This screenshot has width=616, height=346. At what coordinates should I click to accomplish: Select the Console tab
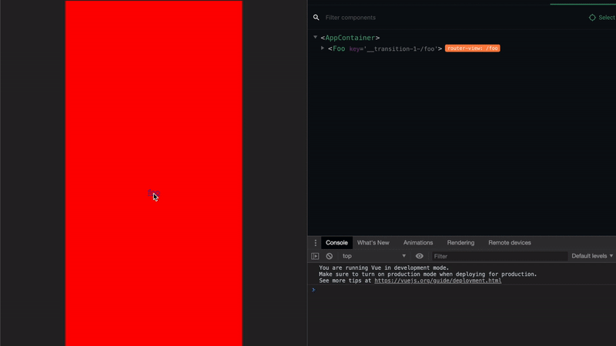(x=336, y=243)
